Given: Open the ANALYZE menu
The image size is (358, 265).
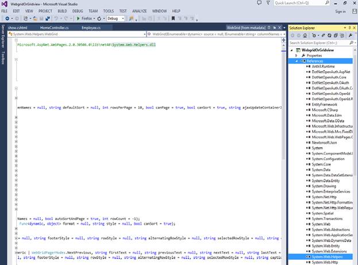Looking at the screenshot, I should tap(140, 11).
